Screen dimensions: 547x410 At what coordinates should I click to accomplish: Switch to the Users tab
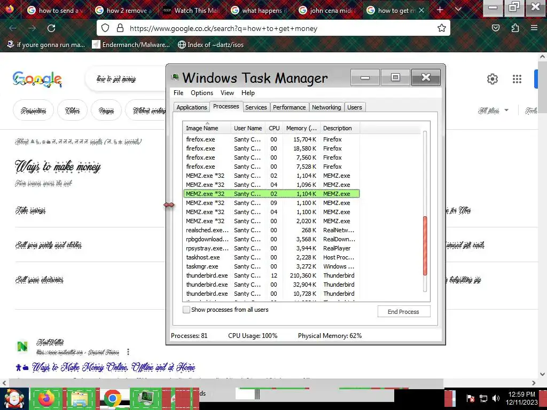[x=355, y=107]
